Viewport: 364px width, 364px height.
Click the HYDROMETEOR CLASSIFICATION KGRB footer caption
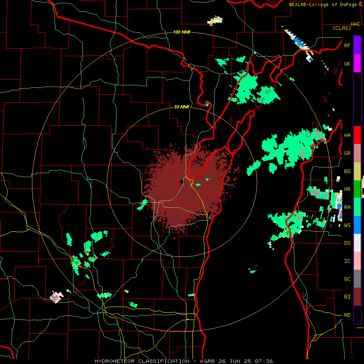[184, 361]
